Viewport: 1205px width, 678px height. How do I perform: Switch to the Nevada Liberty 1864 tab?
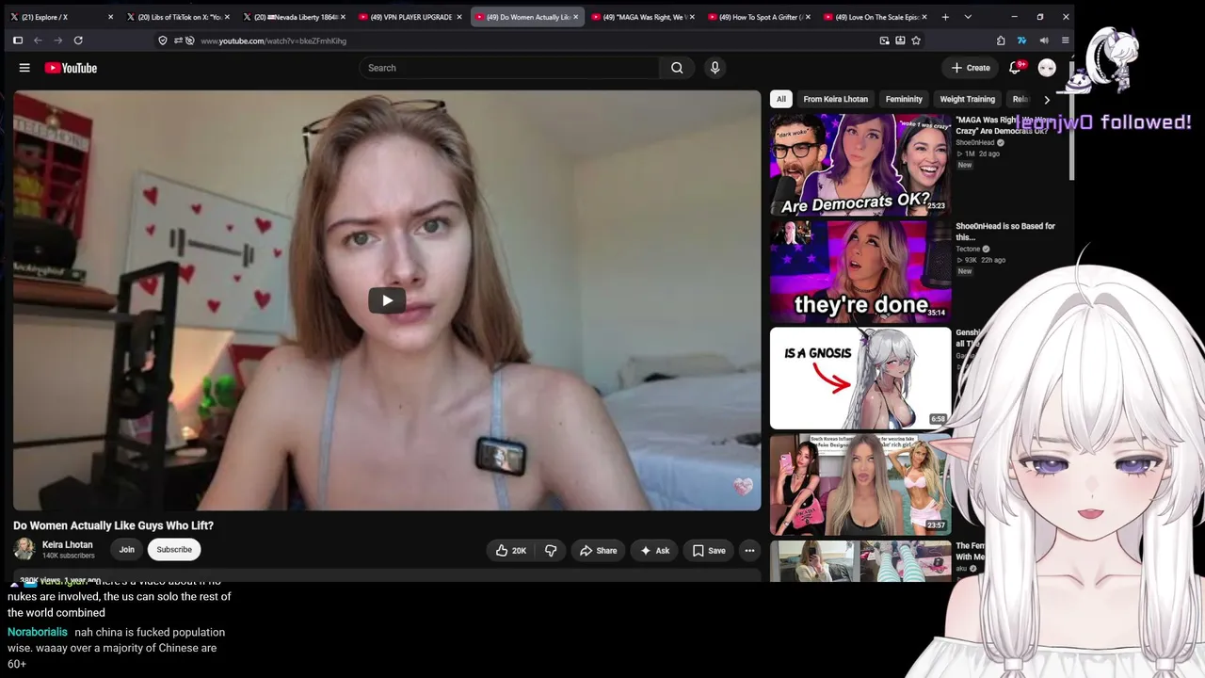(x=295, y=17)
